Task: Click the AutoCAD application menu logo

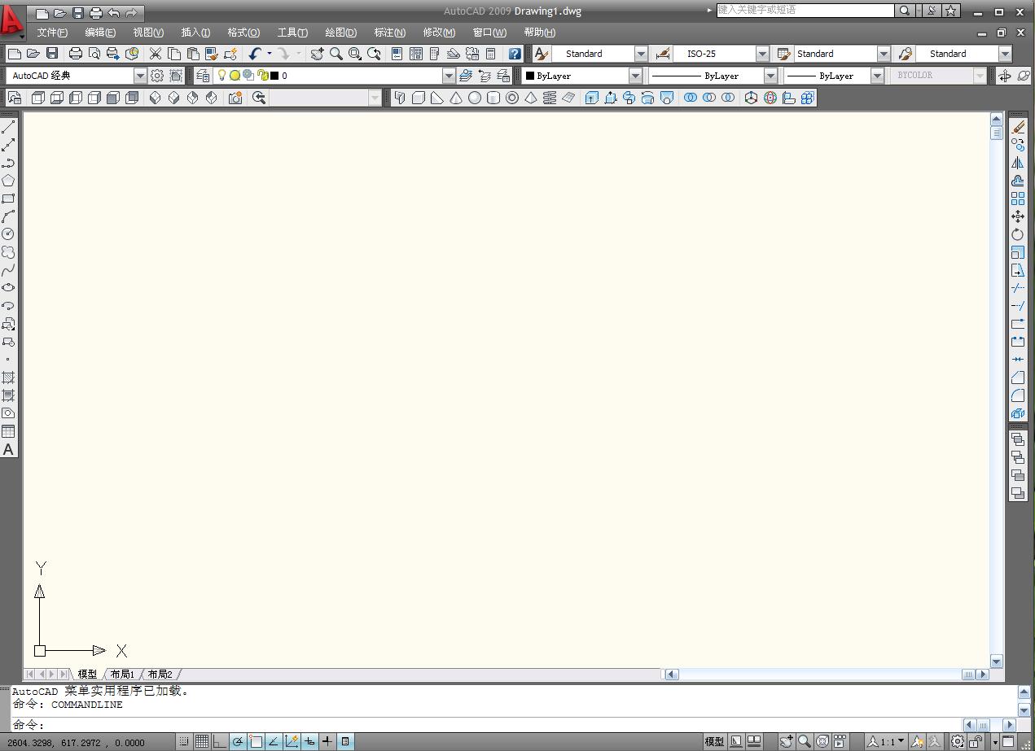Action: 12,22
